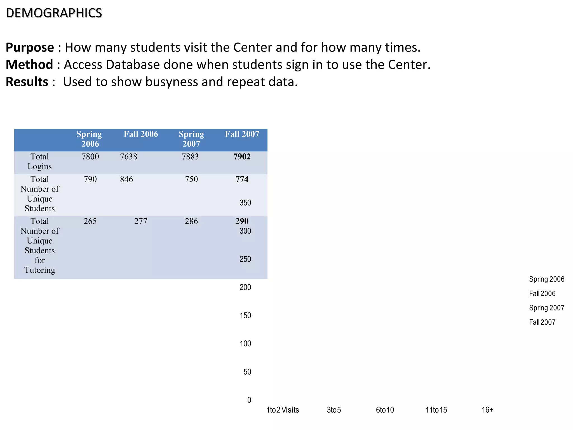
Task: Click the bold word Results
Action: [x=27, y=82]
